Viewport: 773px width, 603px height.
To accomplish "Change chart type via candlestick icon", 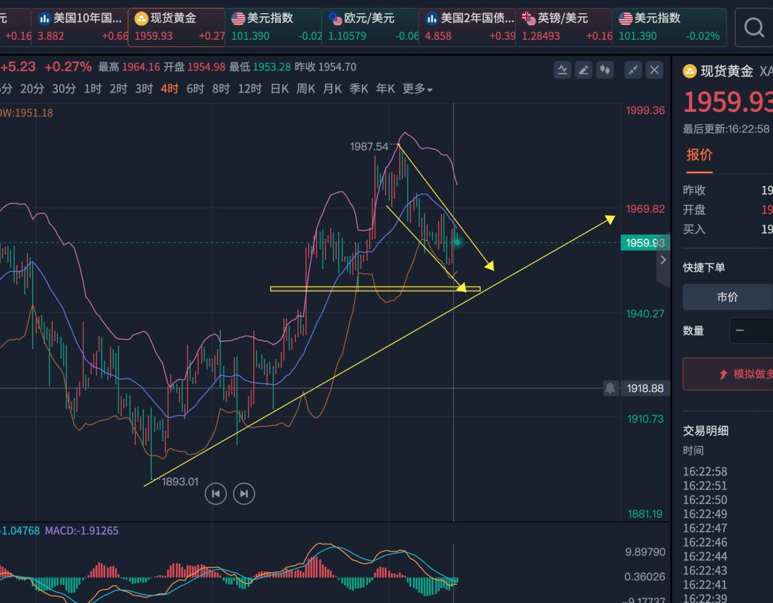I will (x=605, y=70).
